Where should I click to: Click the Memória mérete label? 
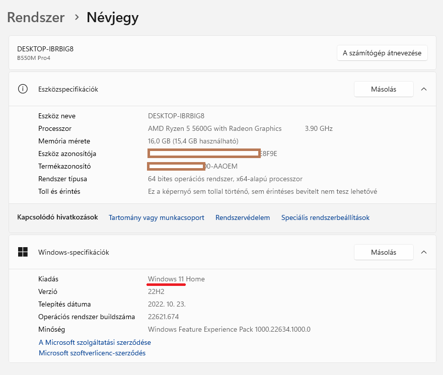64,141
